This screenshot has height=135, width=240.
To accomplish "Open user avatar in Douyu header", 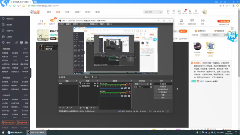I will 205,12.
